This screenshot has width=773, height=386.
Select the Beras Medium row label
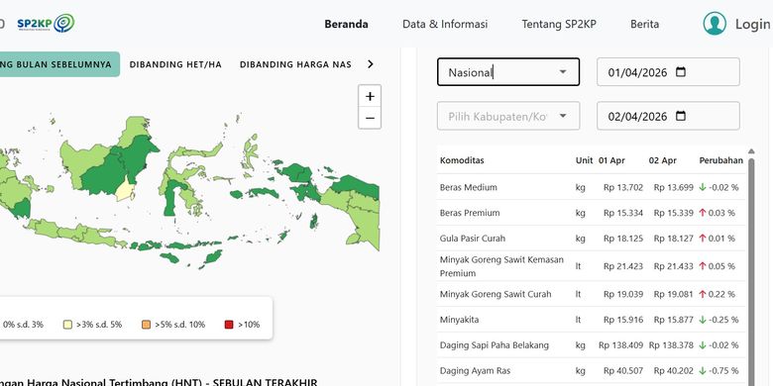pyautogui.click(x=469, y=187)
